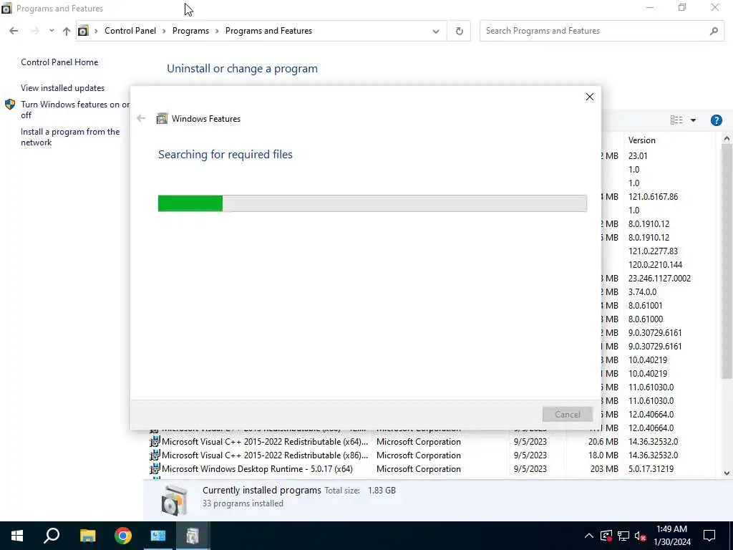733x550 pixels.
Task: Open the Help question mark button
Action: [x=716, y=120]
